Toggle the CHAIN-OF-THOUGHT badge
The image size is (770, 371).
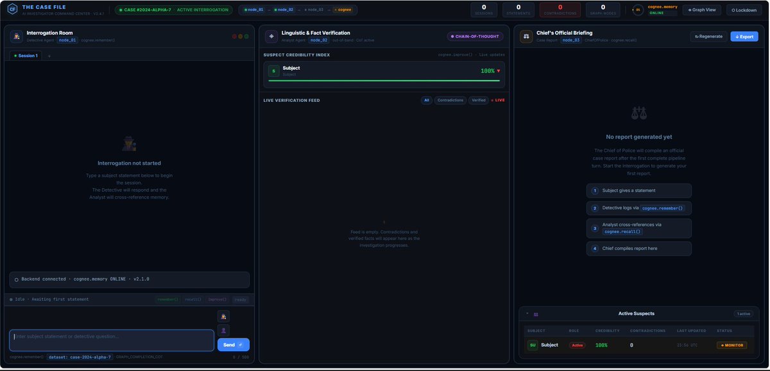(x=476, y=37)
